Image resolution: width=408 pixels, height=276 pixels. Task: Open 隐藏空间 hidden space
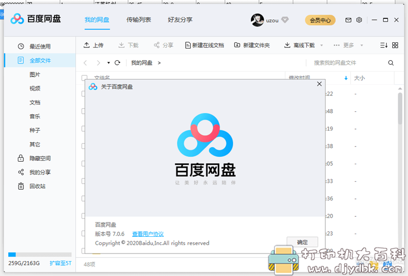[x=40, y=158]
